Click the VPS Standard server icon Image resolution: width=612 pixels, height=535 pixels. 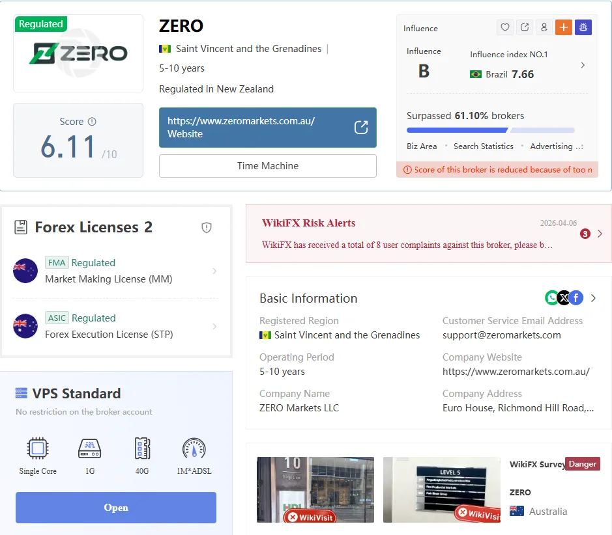[x=21, y=393]
